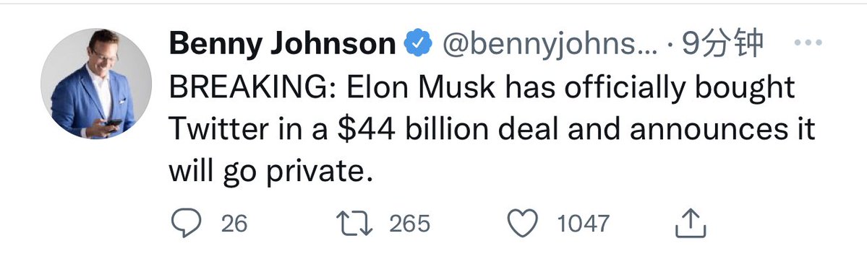Image resolution: width=867 pixels, height=264 pixels.
Task: Open the @bennyjohns… handle link
Action: (x=550, y=44)
